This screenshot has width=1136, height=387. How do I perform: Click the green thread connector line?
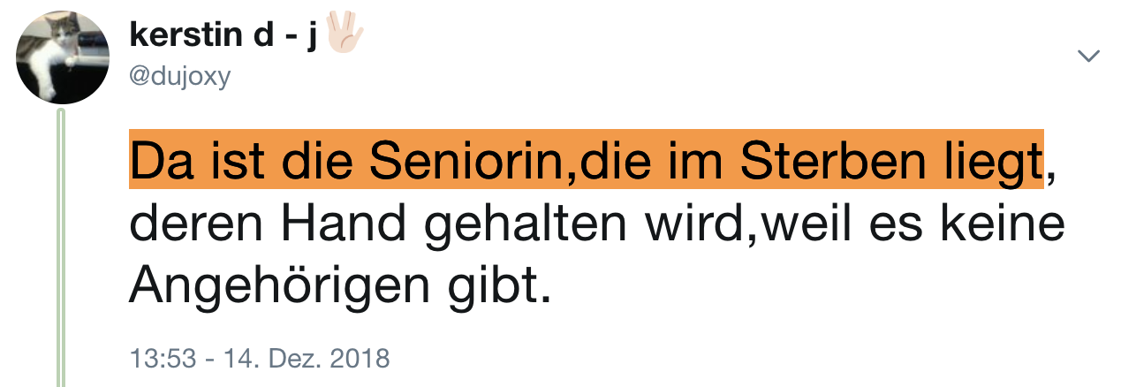point(63,247)
